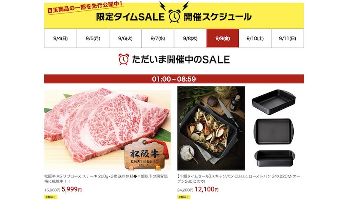Select the 9/4(日) date tab
The height and width of the screenshot is (201, 348).
(x=60, y=38)
